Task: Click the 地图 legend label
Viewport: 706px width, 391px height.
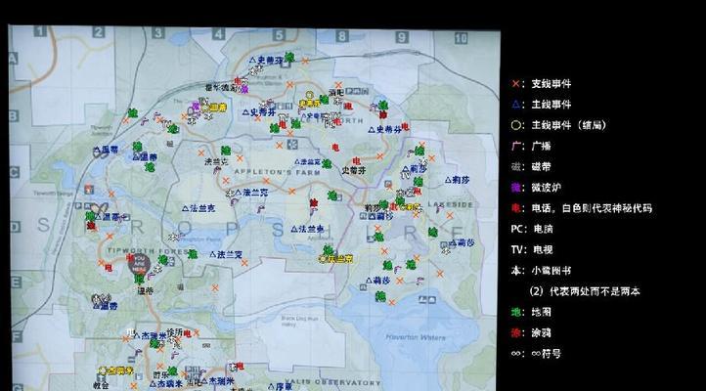Action: pos(541,312)
